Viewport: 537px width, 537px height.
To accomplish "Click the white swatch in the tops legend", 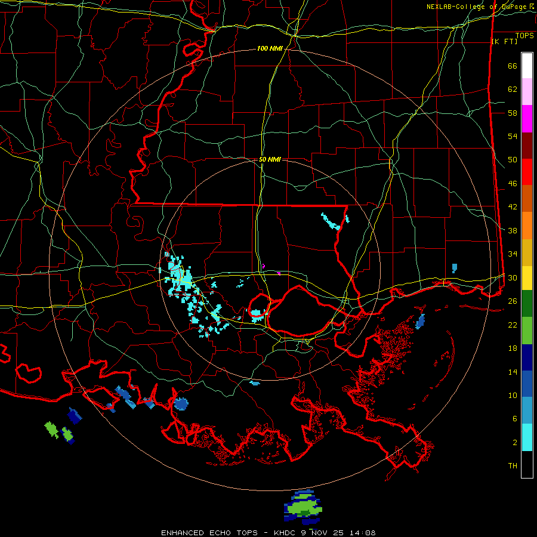I will pyautogui.click(x=527, y=66).
